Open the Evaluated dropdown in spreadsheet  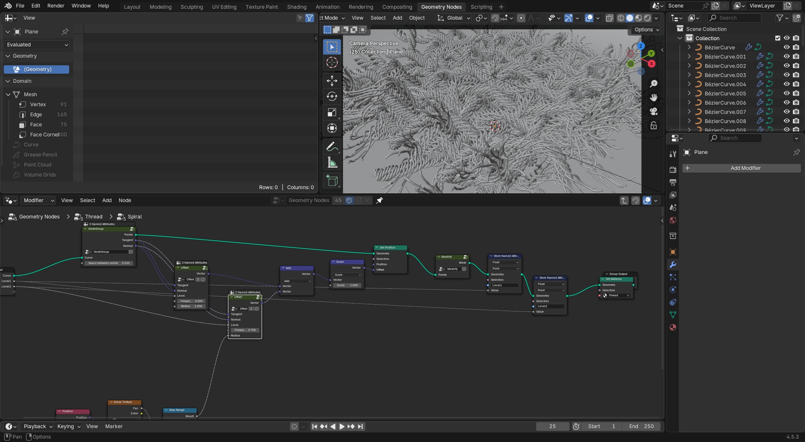tap(37, 45)
